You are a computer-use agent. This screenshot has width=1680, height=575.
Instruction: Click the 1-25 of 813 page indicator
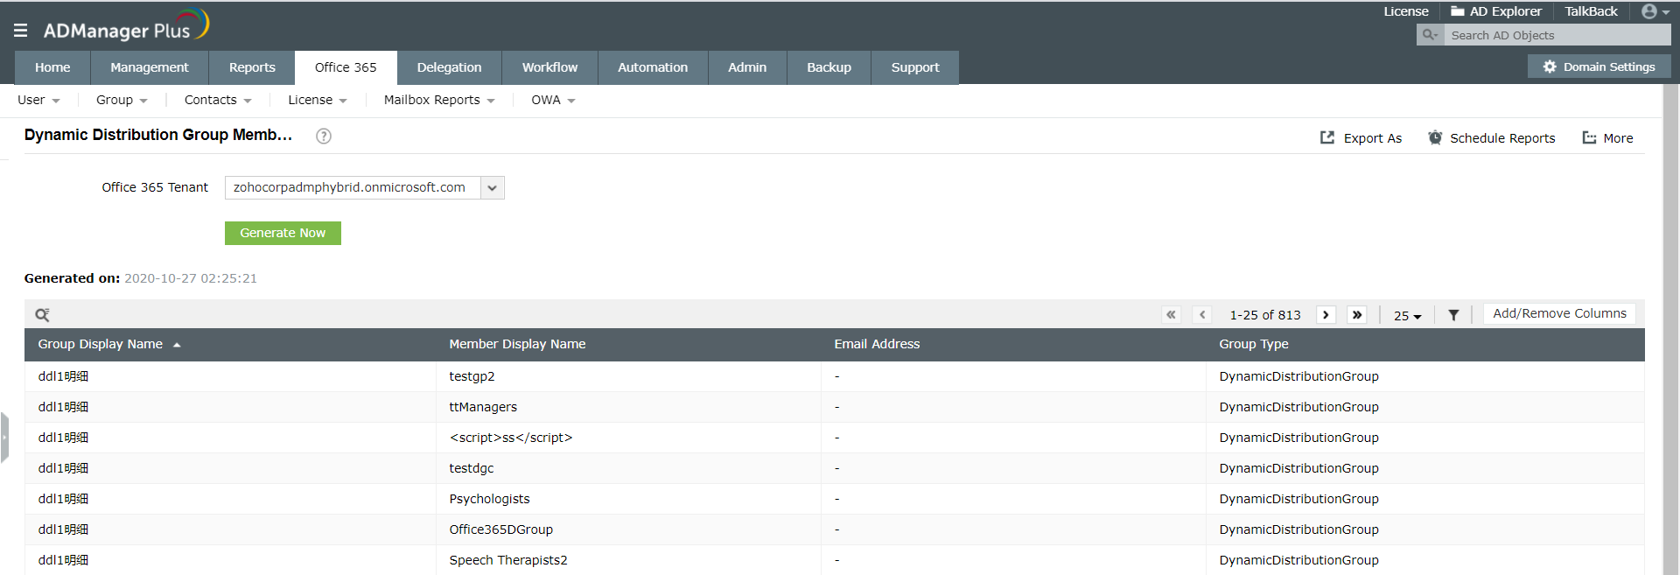click(1265, 315)
